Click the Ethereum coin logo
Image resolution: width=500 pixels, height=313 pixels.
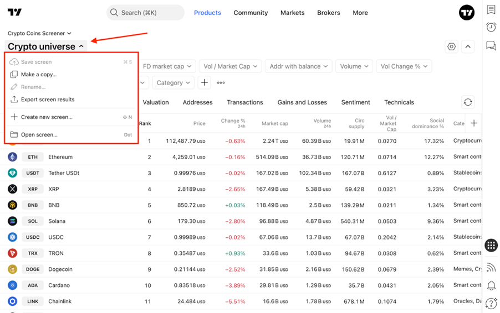pos(12,157)
